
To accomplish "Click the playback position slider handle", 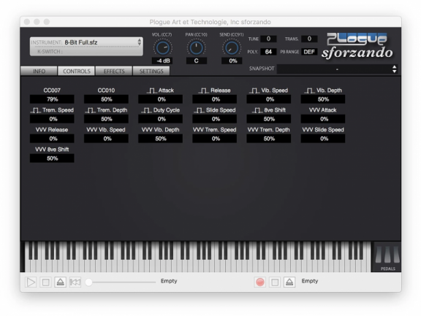I will pyautogui.click(x=89, y=282).
